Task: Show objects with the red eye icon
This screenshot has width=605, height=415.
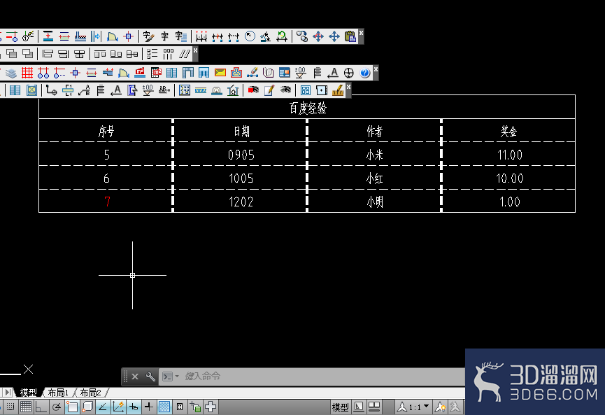Action: click(253, 90)
